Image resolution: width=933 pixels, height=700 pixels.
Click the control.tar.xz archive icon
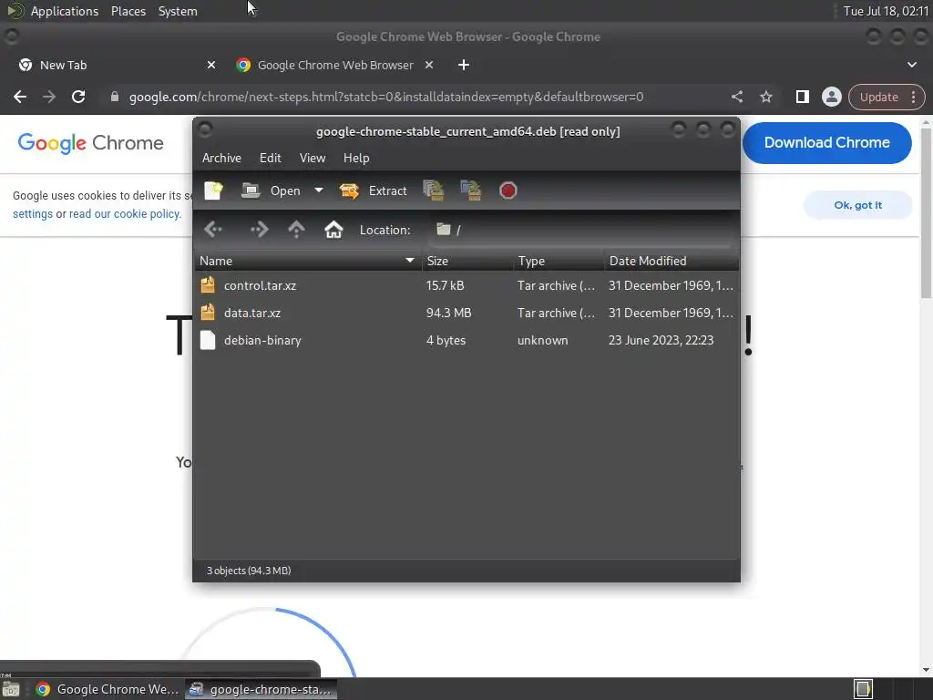click(x=208, y=284)
